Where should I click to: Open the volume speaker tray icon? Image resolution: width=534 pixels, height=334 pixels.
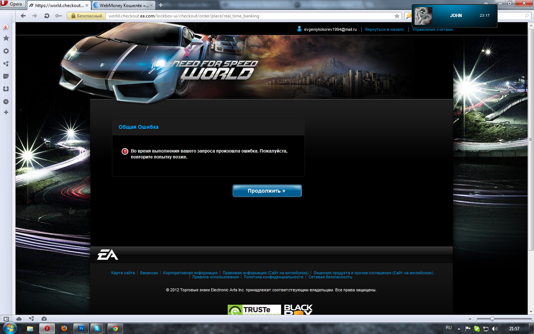click(494, 328)
